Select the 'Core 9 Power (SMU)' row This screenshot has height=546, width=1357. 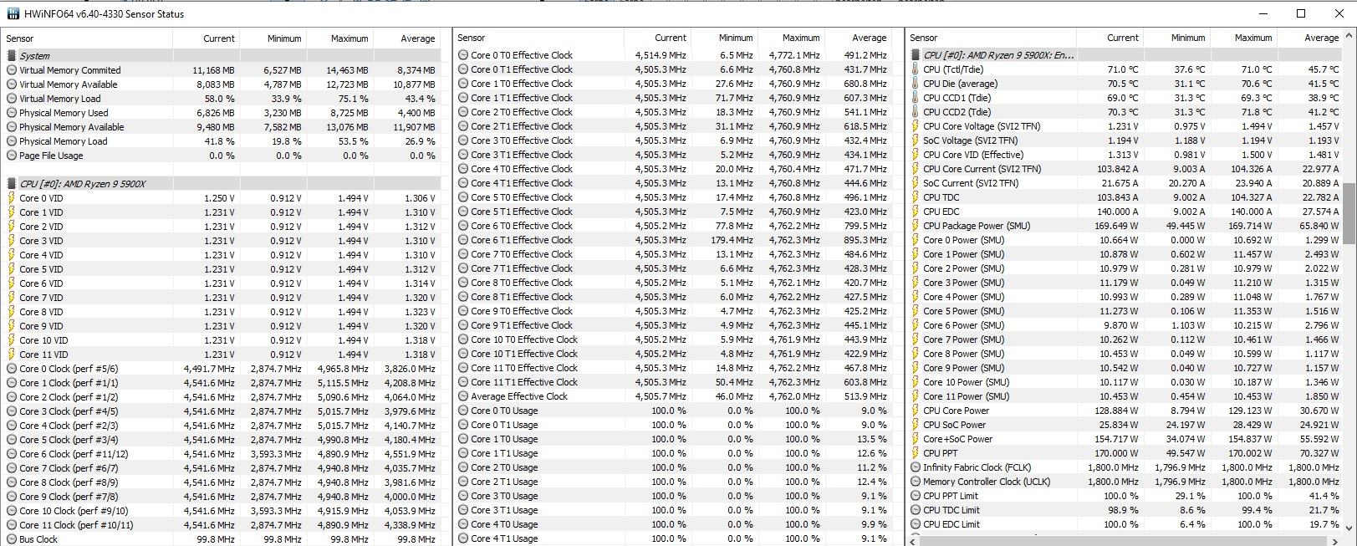point(1125,368)
